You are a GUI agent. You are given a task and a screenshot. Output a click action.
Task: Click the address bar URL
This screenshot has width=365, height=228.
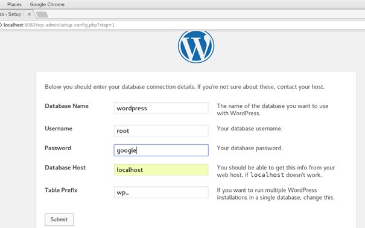pos(59,25)
